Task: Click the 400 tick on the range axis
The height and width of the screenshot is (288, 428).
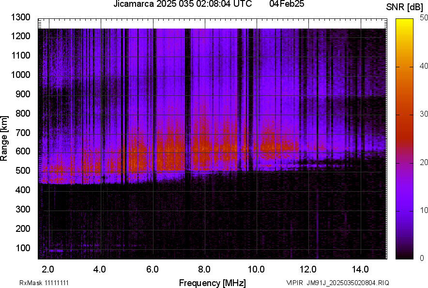Action: 23,190
